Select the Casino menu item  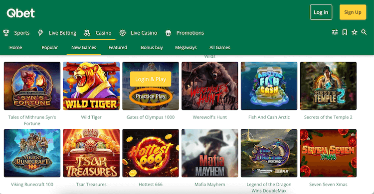pos(104,33)
